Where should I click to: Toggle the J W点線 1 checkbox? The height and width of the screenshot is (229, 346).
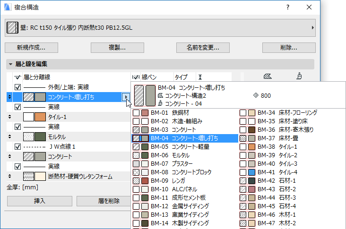coord(17,146)
